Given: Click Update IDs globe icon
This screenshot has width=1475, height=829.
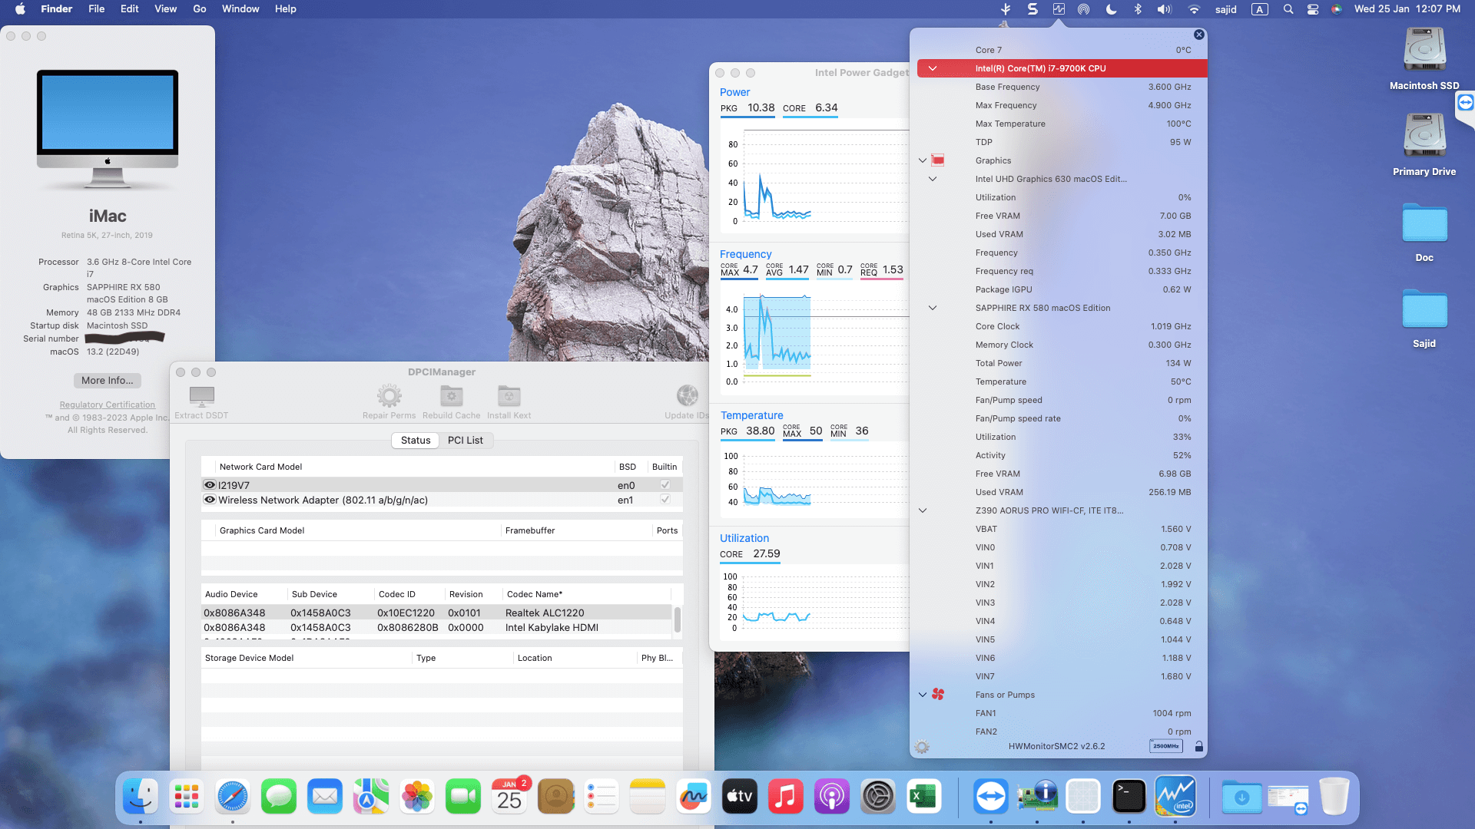Looking at the screenshot, I should point(687,396).
